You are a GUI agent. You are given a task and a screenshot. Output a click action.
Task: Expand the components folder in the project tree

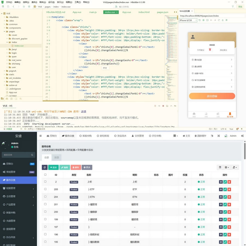tap(4, 28)
